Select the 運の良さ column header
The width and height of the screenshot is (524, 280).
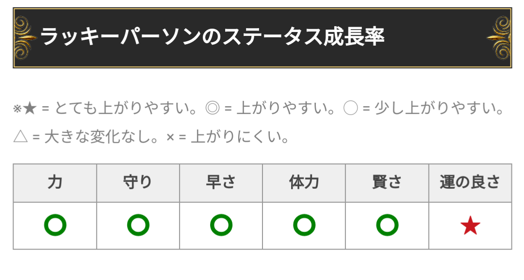point(470,183)
